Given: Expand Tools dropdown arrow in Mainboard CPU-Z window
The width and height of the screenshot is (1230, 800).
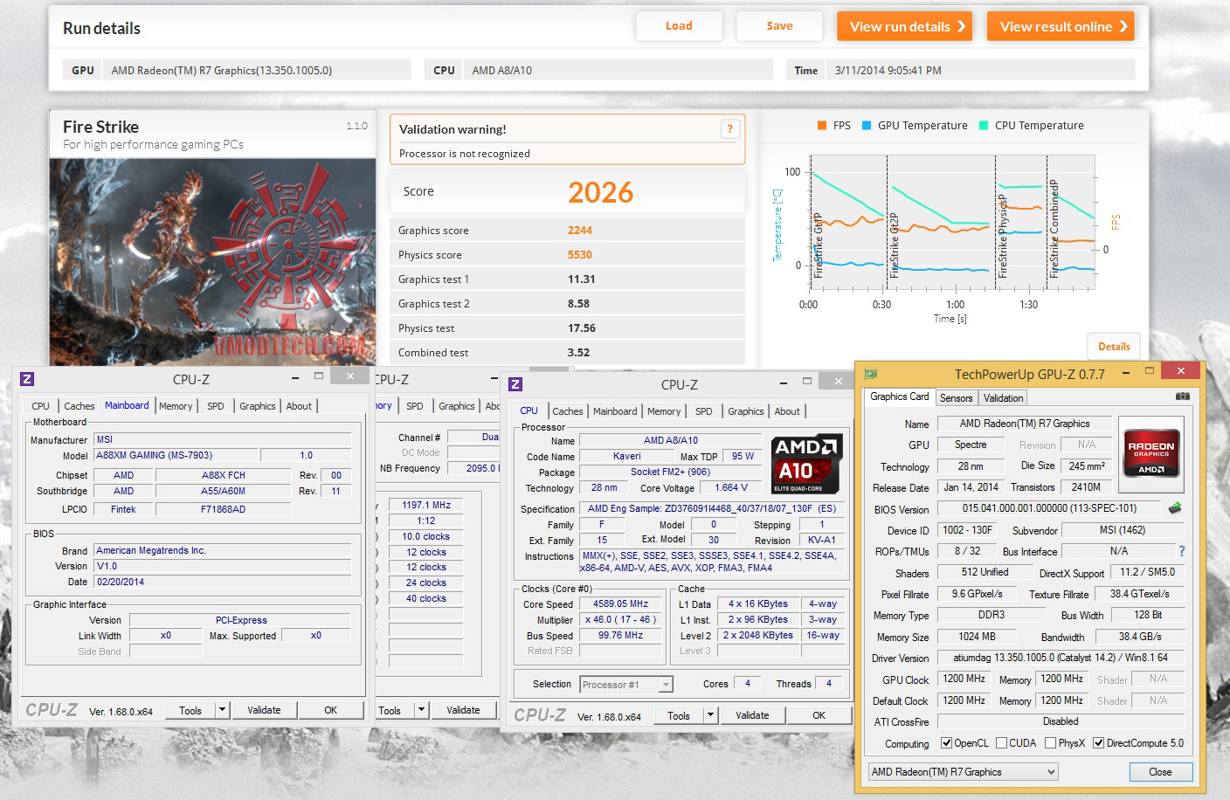Looking at the screenshot, I should (222, 710).
